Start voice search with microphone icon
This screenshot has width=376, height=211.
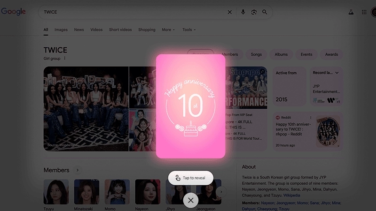coord(243,12)
